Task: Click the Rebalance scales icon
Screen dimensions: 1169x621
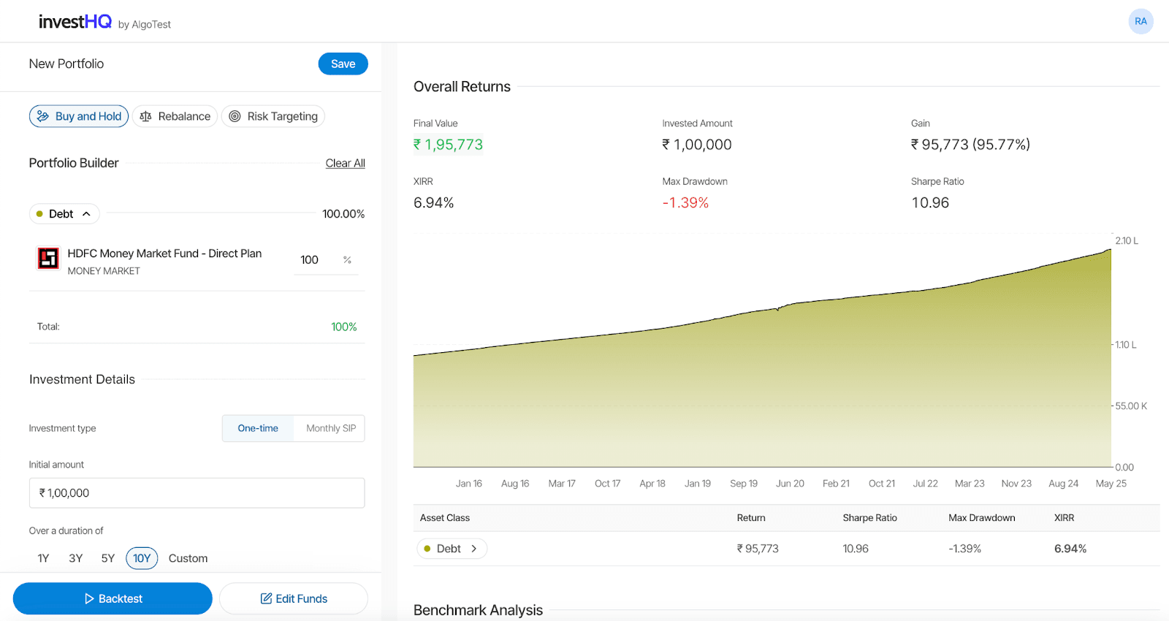Action: pyautogui.click(x=145, y=116)
